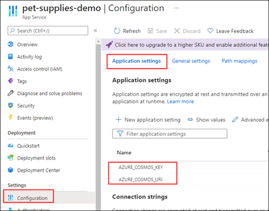The width and height of the screenshot is (269, 211).
Task: Open Quickstart under Deployment
Action: pyautogui.click(x=29, y=146)
